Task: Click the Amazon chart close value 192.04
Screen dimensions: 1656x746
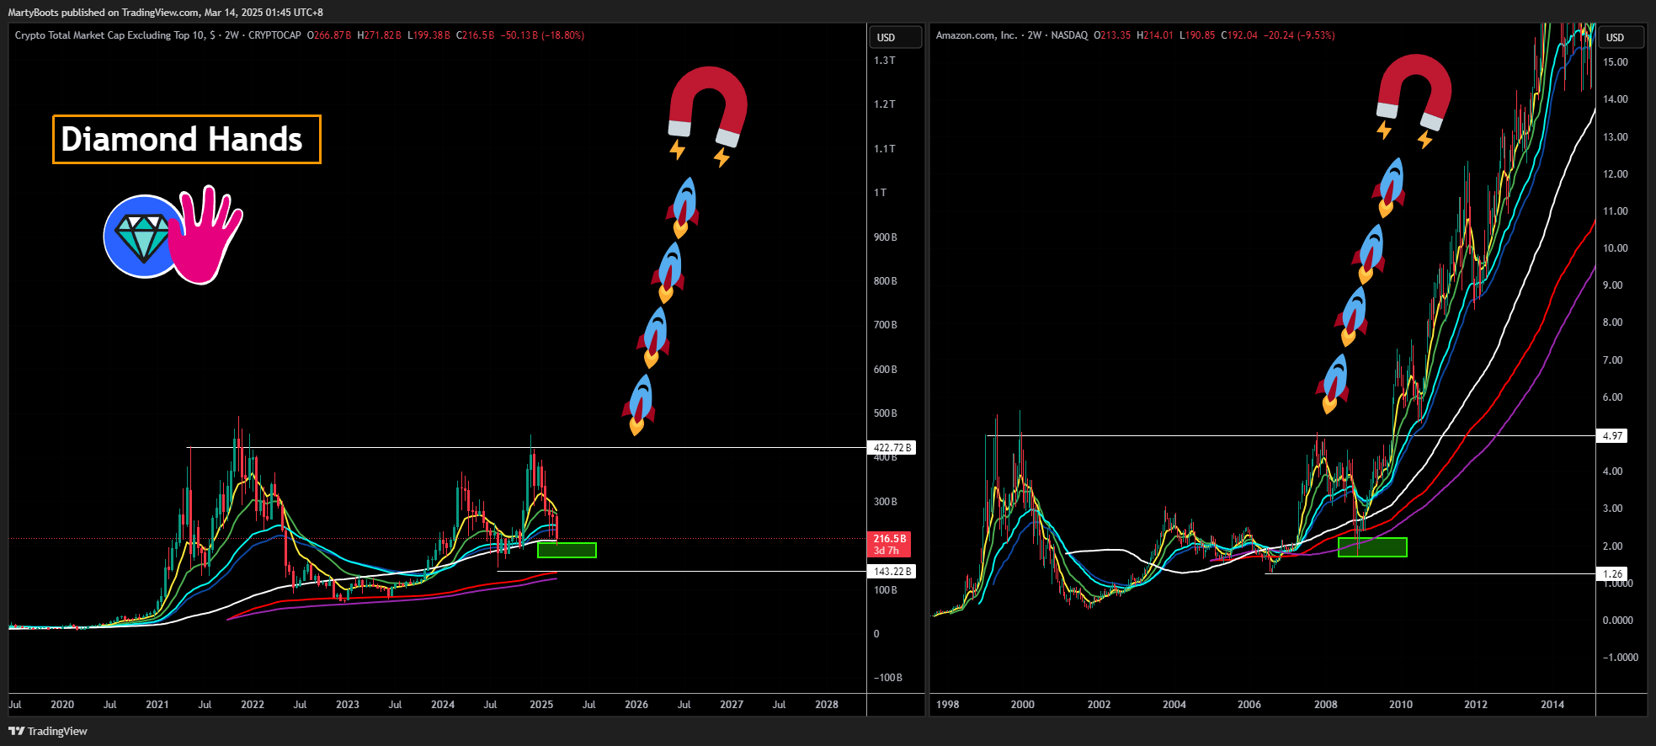Action: [x=1239, y=35]
